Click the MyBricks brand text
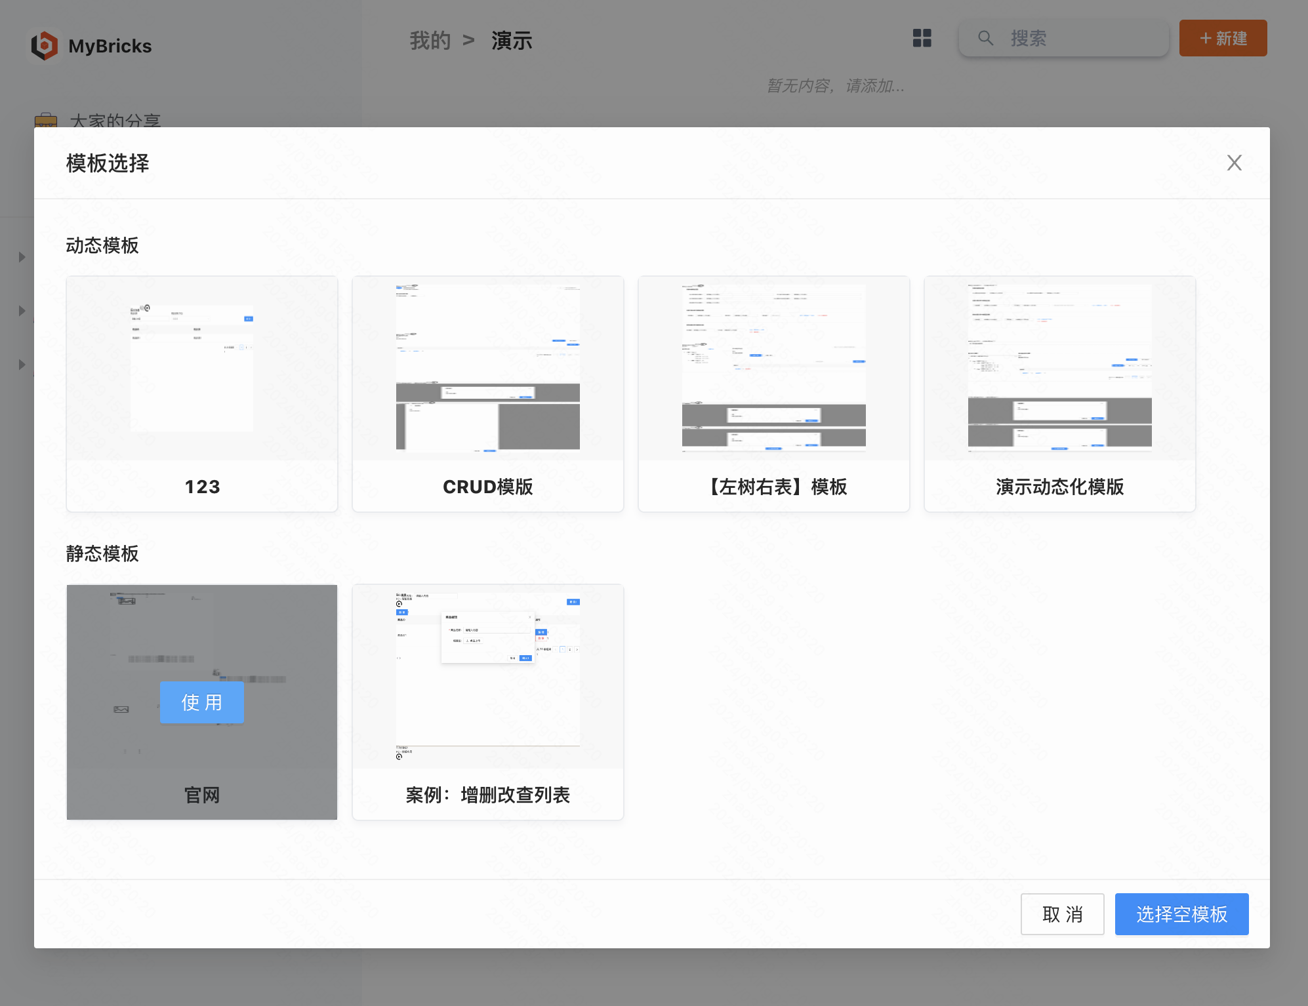The height and width of the screenshot is (1006, 1308). pyautogui.click(x=110, y=46)
